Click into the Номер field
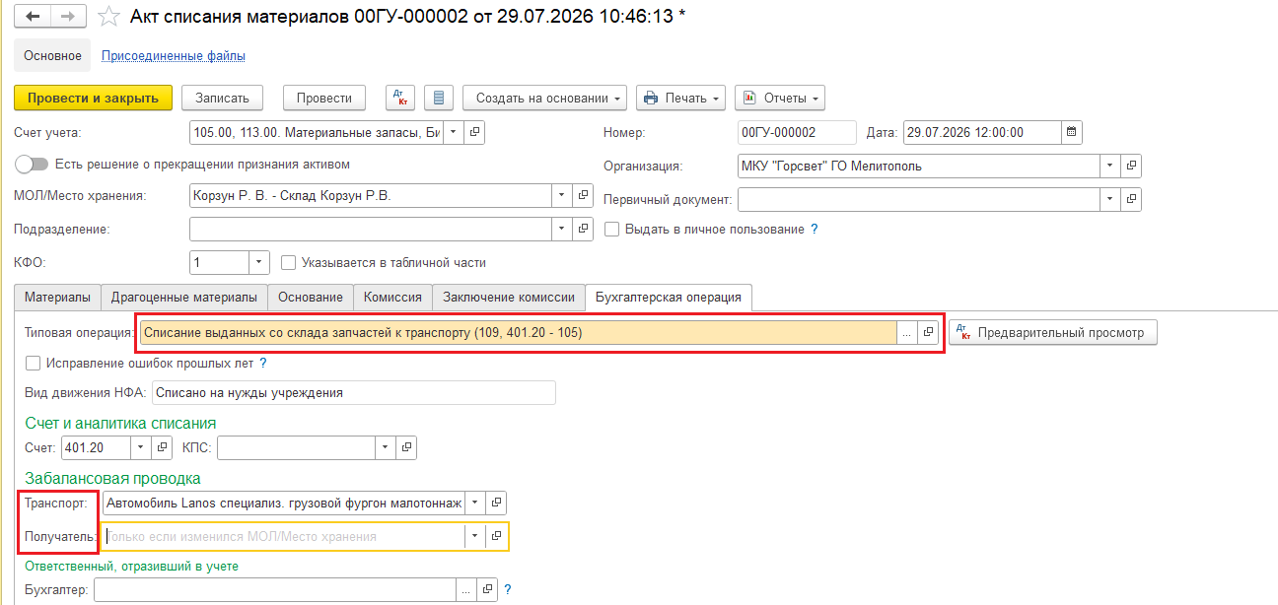Viewport: 1278px width, 605px height. pos(797,132)
